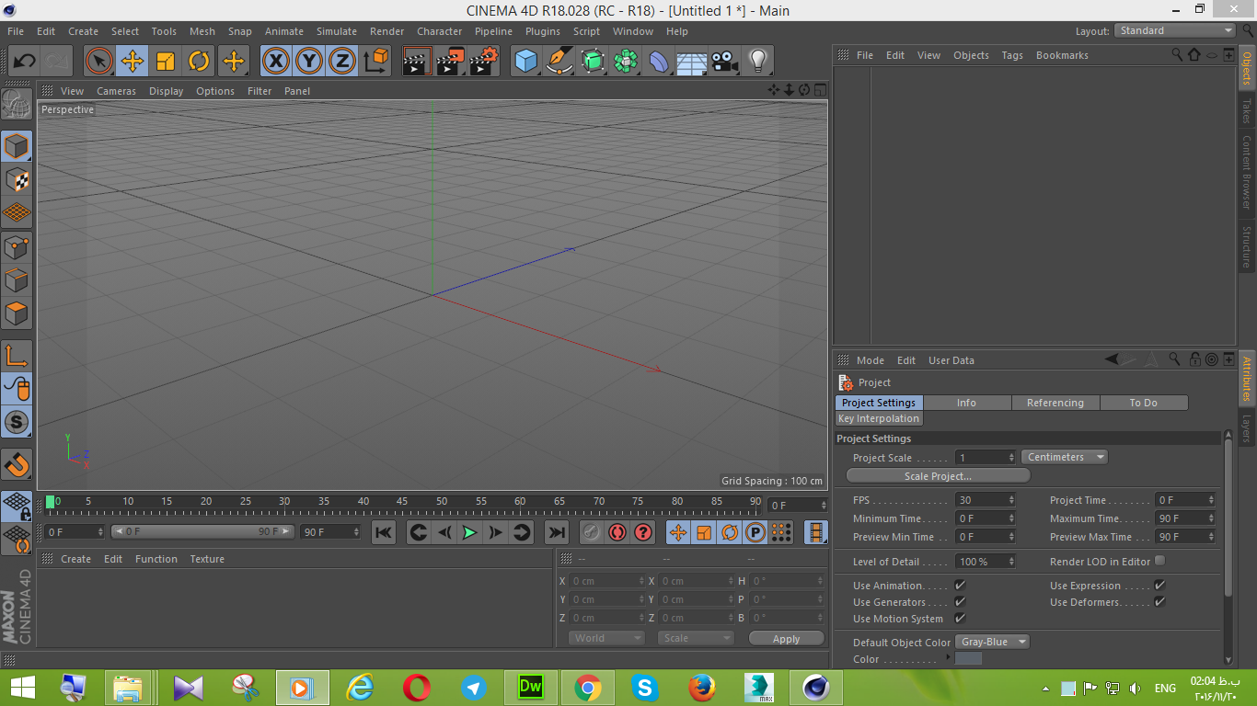Select the spline Pen tool
The height and width of the screenshot is (706, 1257).
559,62
